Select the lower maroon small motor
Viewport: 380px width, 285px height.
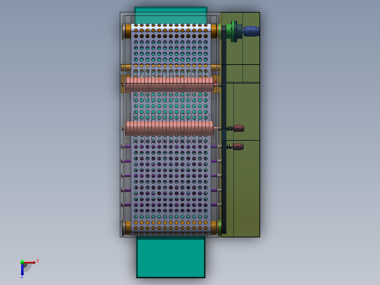click(x=238, y=146)
